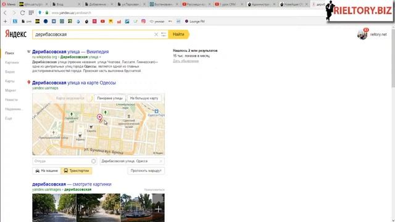The image size is (395, 222).
Task: Select 'Видео' in left sidebar
Action: (x=10, y=72)
